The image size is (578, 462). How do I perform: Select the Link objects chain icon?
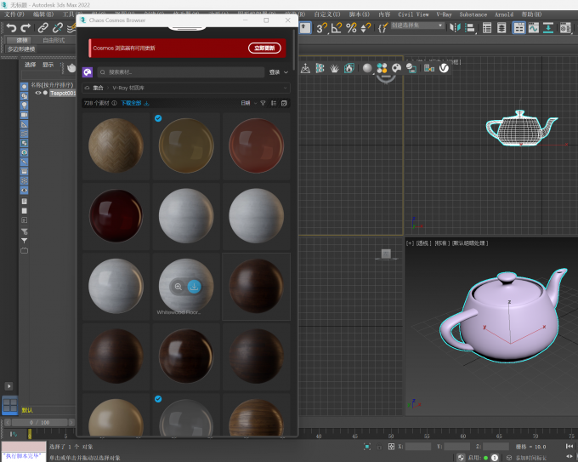pos(43,28)
